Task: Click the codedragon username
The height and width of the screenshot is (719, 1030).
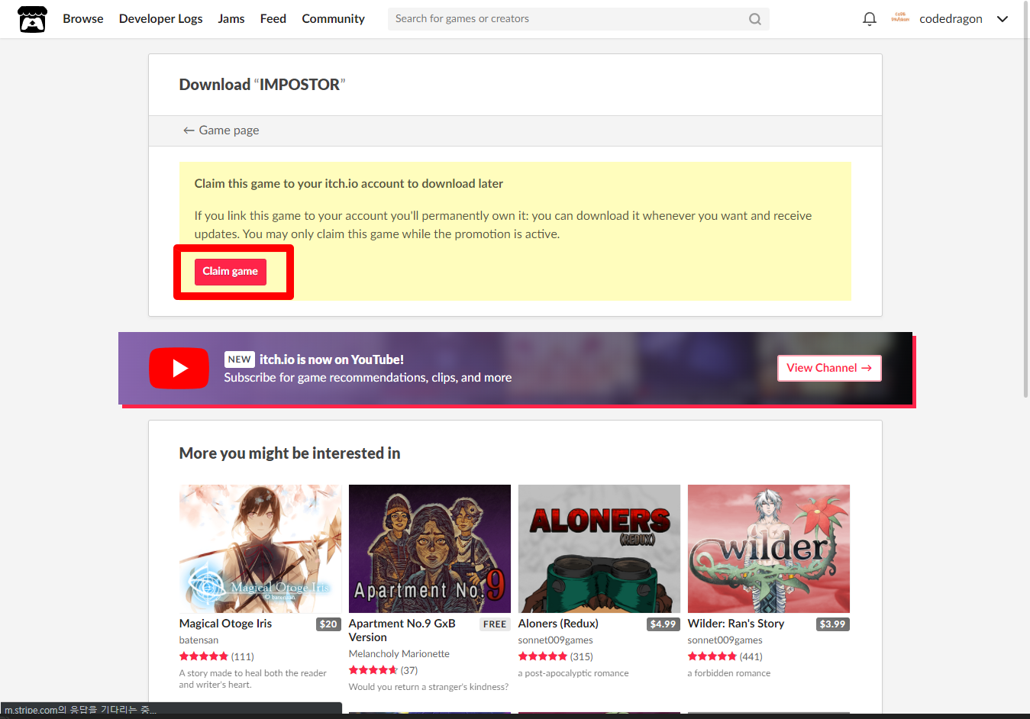Action: tap(951, 19)
